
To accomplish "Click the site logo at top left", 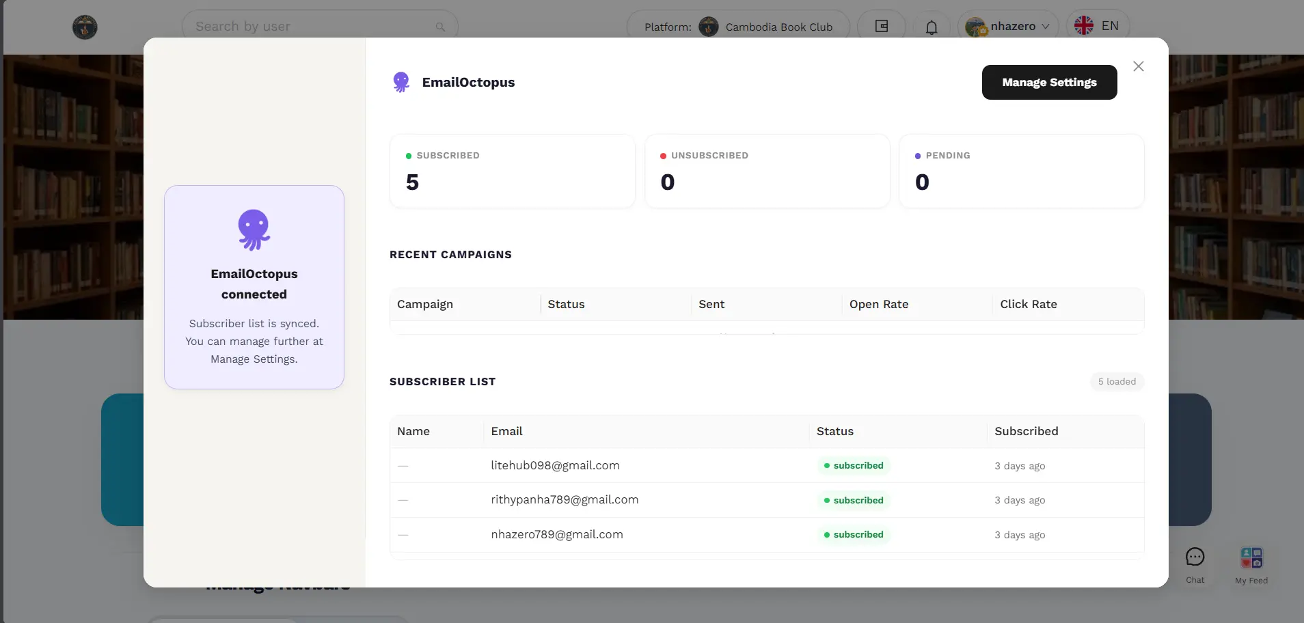I will [85, 27].
